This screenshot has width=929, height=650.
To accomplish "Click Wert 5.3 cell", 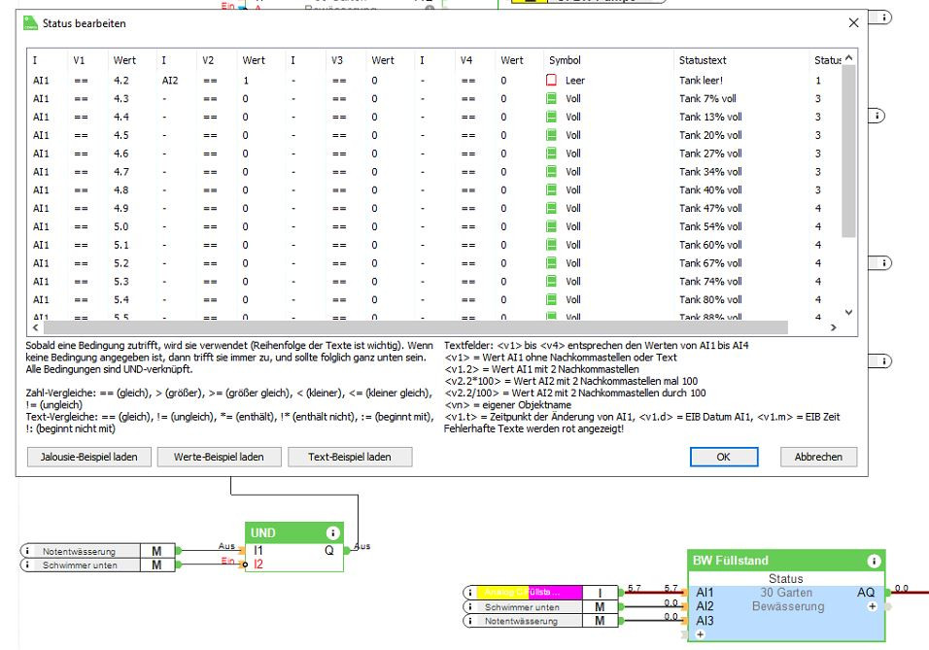I will click(x=120, y=282).
